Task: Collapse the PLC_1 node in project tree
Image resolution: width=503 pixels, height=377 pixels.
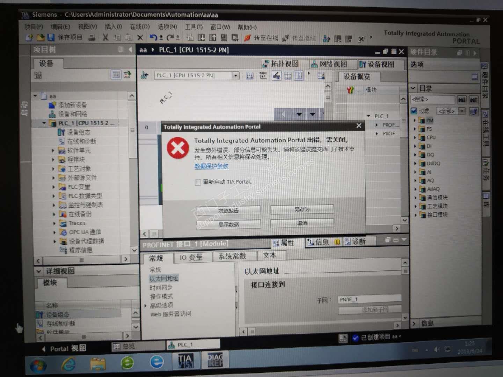Action: [44, 123]
